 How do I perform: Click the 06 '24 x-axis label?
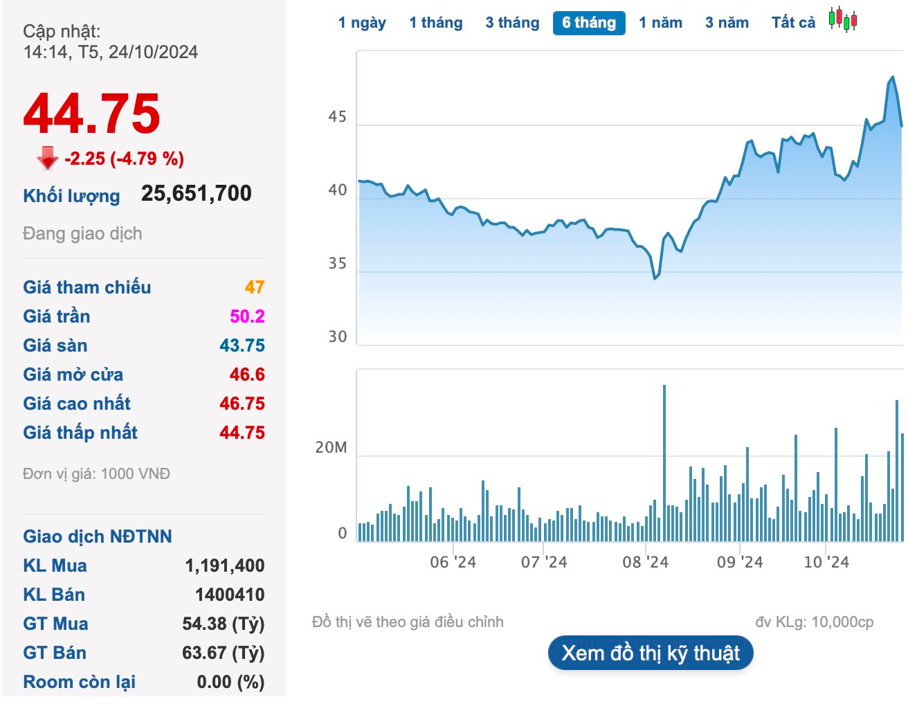pyautogui.click(x=453, y=562)
